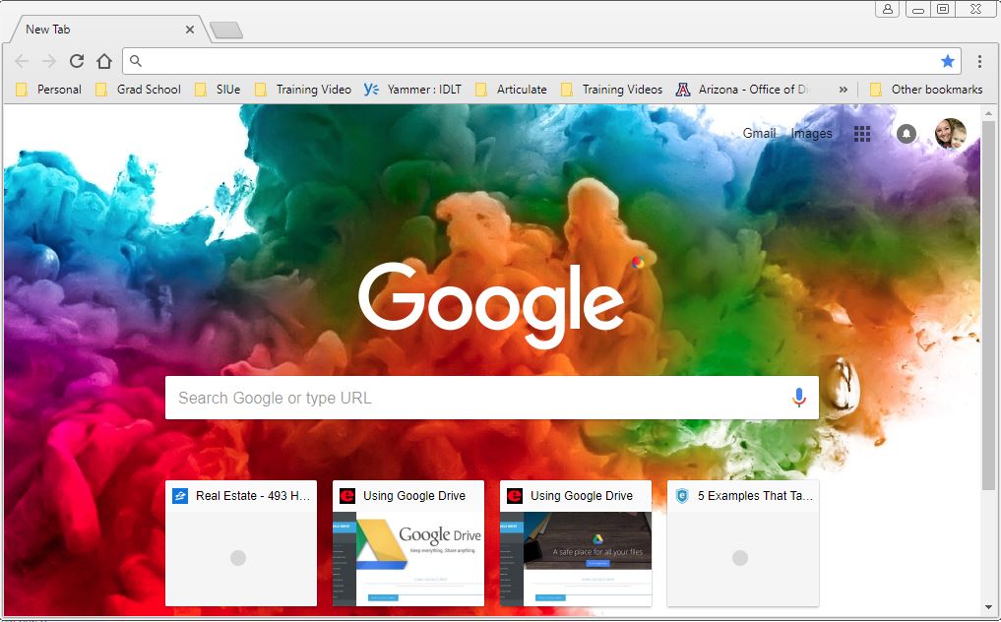Open the Chrome three-dot menu
Viewport: 1001px width, 622px height.
click(x=979, y=61)
